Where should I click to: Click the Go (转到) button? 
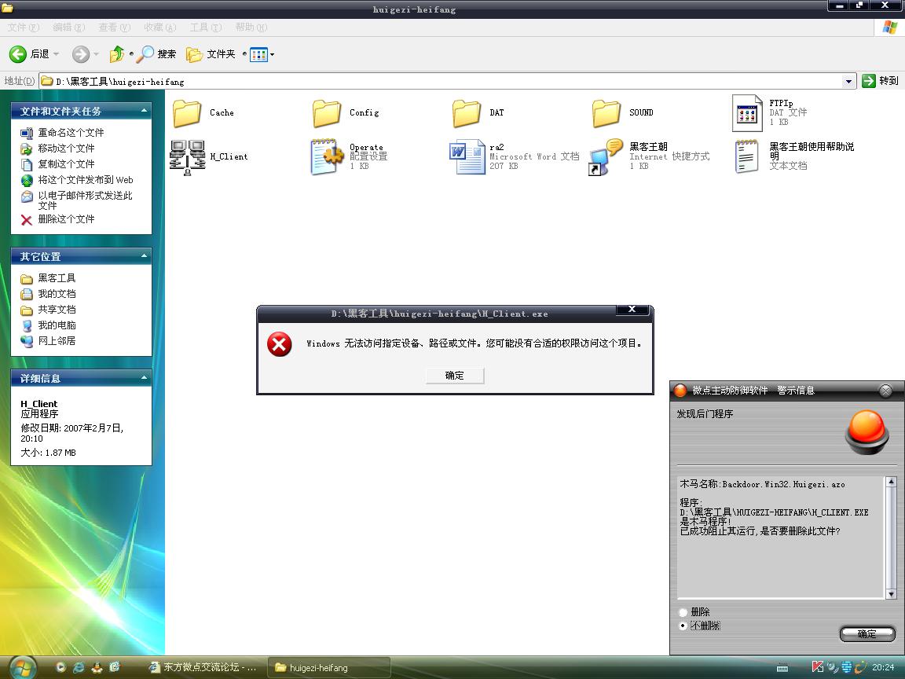pos(880,81)
